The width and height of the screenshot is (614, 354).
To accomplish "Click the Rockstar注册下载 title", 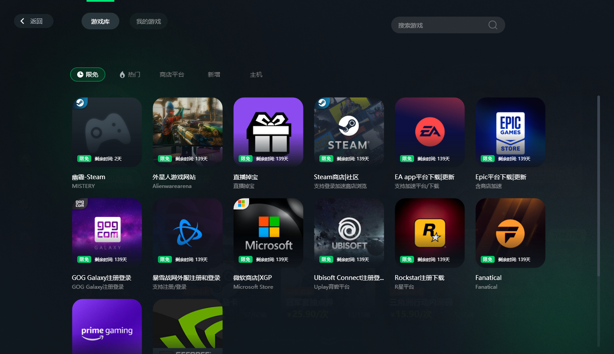I will pyautogui.click(x=420, y=278).
